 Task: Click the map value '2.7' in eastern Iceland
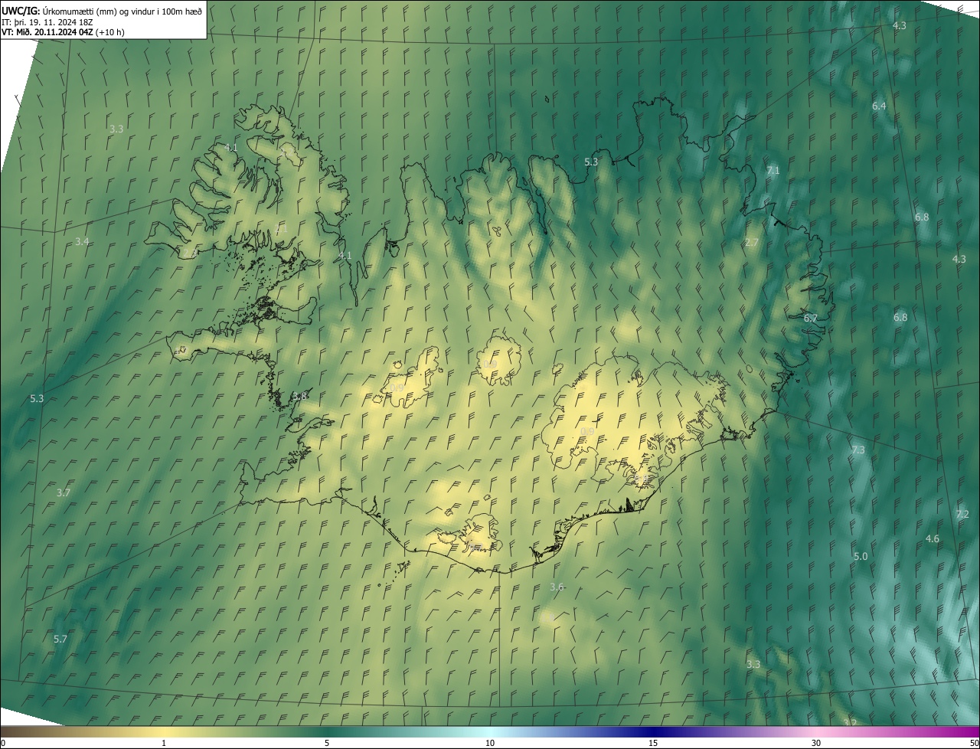tap(751, 243)
